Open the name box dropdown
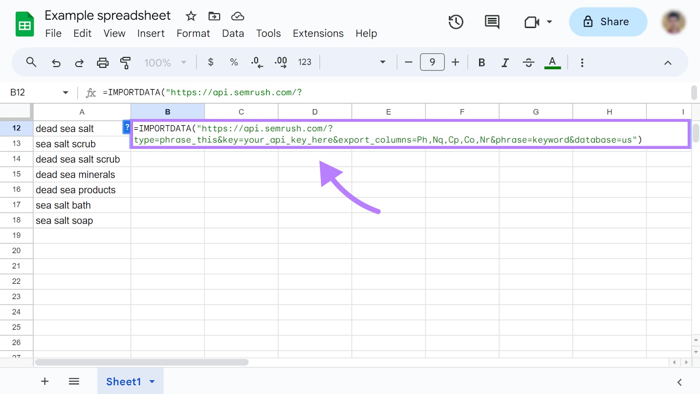This screenshot has width=700, height=394. click(x=65, y=92)
